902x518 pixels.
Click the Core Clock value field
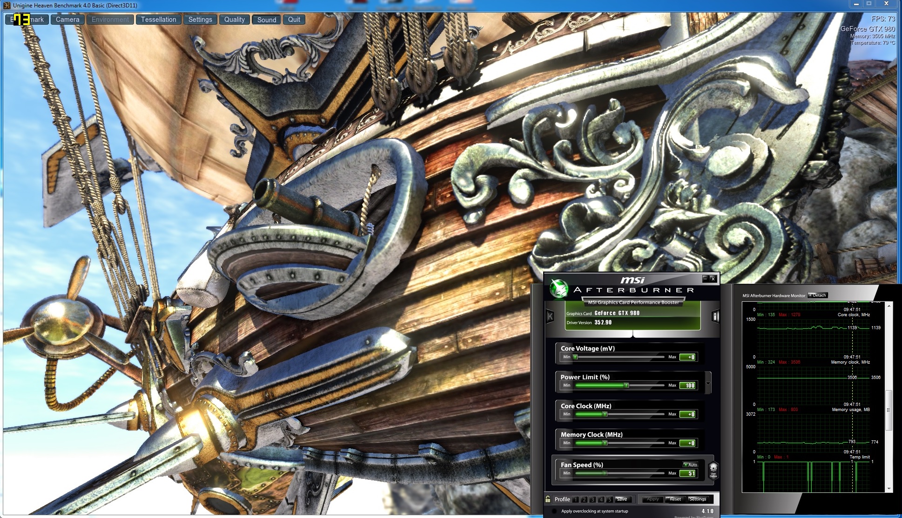[x=688, y=414]
